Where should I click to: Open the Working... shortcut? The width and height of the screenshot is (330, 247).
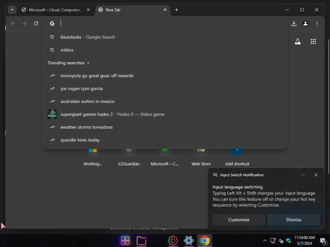click(92, 158)
